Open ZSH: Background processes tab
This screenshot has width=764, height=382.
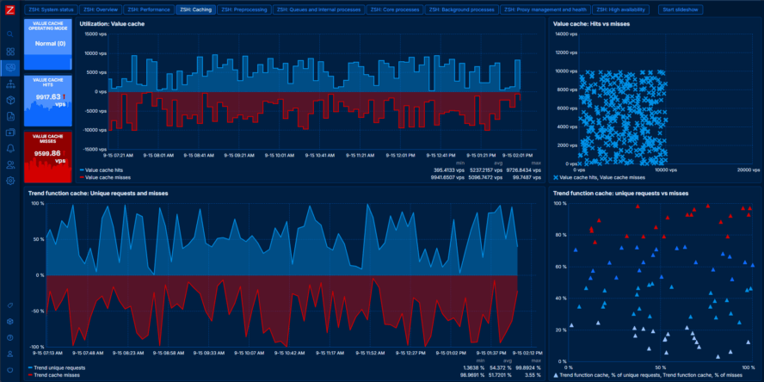click(x=462, y=9)
